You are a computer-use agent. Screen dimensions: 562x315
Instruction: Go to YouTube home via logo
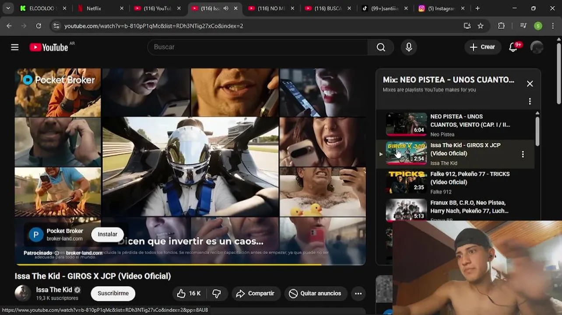[x=49, y=47]
